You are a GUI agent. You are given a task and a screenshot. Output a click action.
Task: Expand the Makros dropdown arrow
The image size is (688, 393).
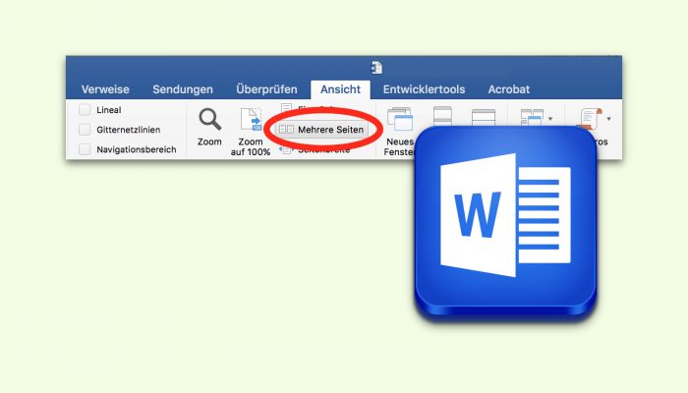[608, 119]
